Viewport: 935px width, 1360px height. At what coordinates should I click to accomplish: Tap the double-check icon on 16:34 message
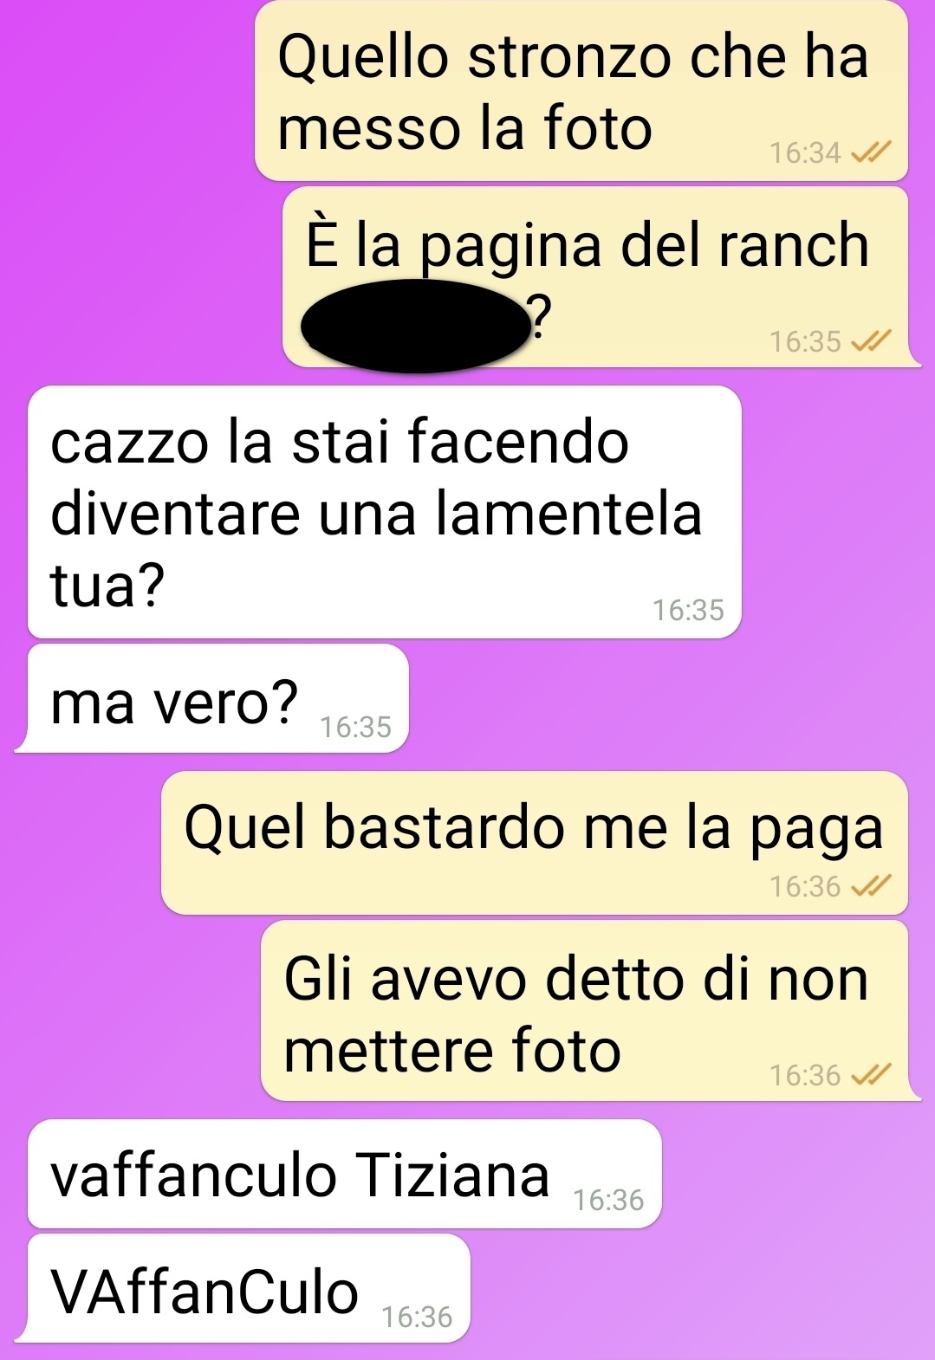(x=871, y=153)
